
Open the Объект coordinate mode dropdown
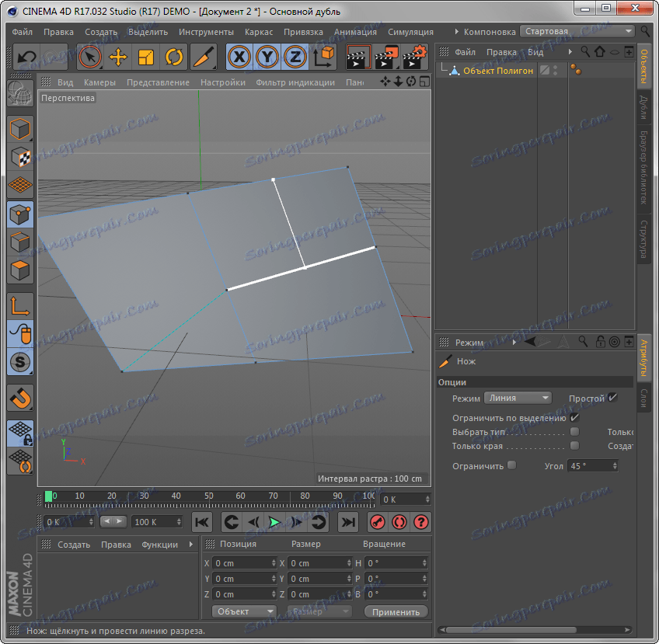point(244,611)
